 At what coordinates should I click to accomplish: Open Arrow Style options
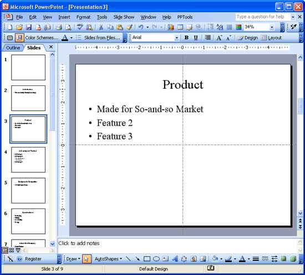(x=274, y=259)
